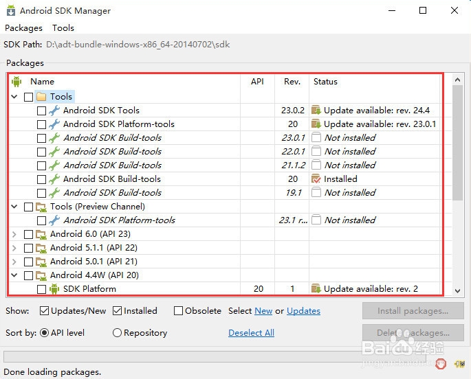Click the Android robot icon in the Name header

tap(17, 82)
